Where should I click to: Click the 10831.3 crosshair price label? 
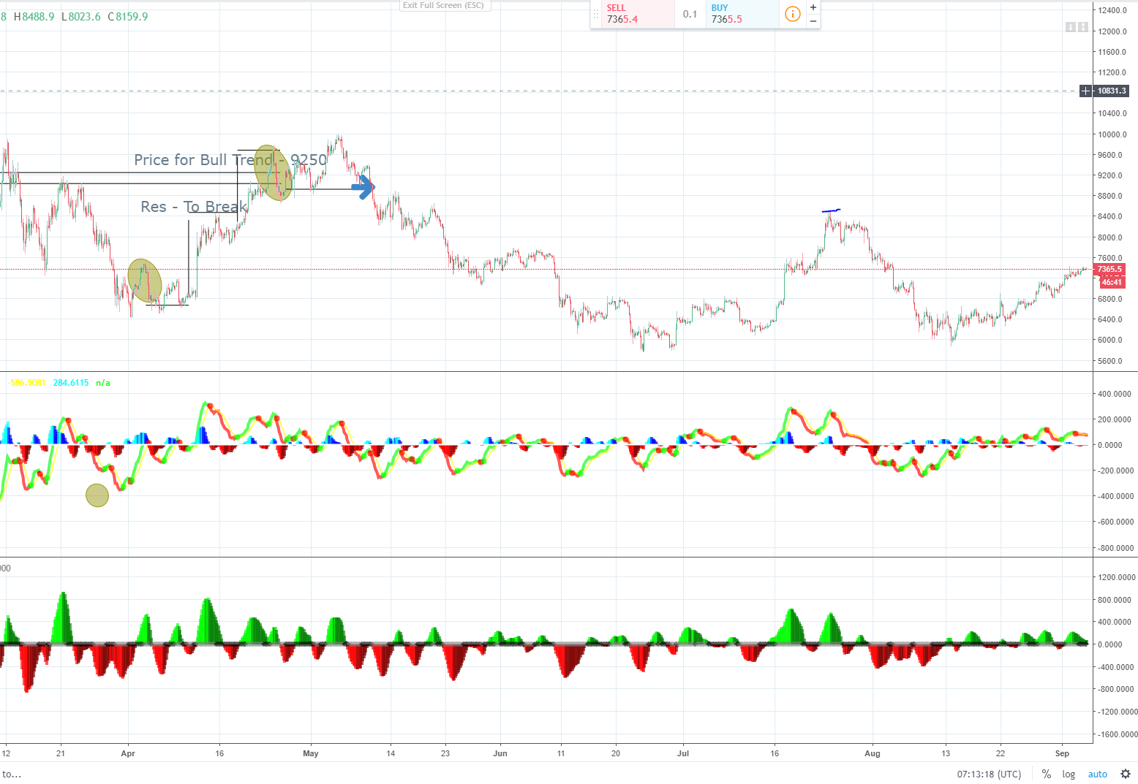[1112, 91]
